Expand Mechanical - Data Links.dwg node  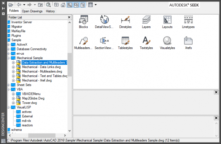coord(13,67)
